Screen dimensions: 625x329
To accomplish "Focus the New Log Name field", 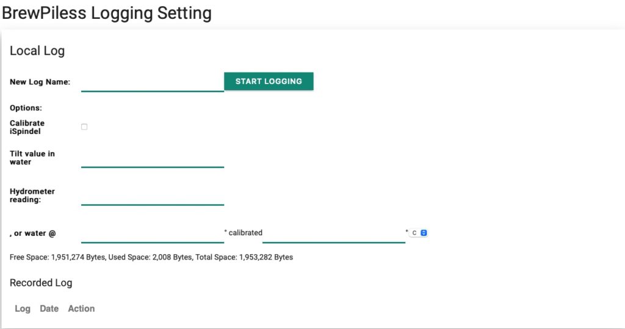I will pyautogui.click(x=152, y=83).
